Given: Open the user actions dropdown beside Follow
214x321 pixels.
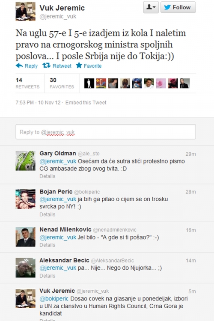Looking at the screenshot, I should pyautogui.click(x=151, y=7).
